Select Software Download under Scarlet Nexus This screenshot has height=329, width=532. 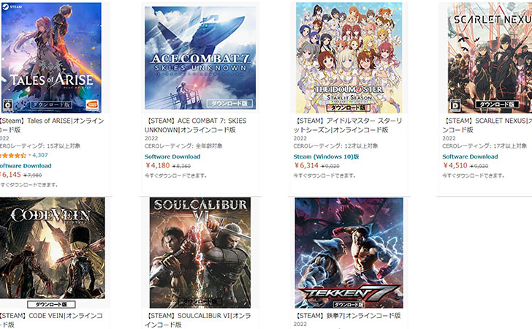[470, 156]
